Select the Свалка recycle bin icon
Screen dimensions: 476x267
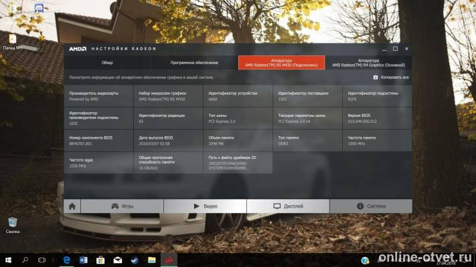13,226
